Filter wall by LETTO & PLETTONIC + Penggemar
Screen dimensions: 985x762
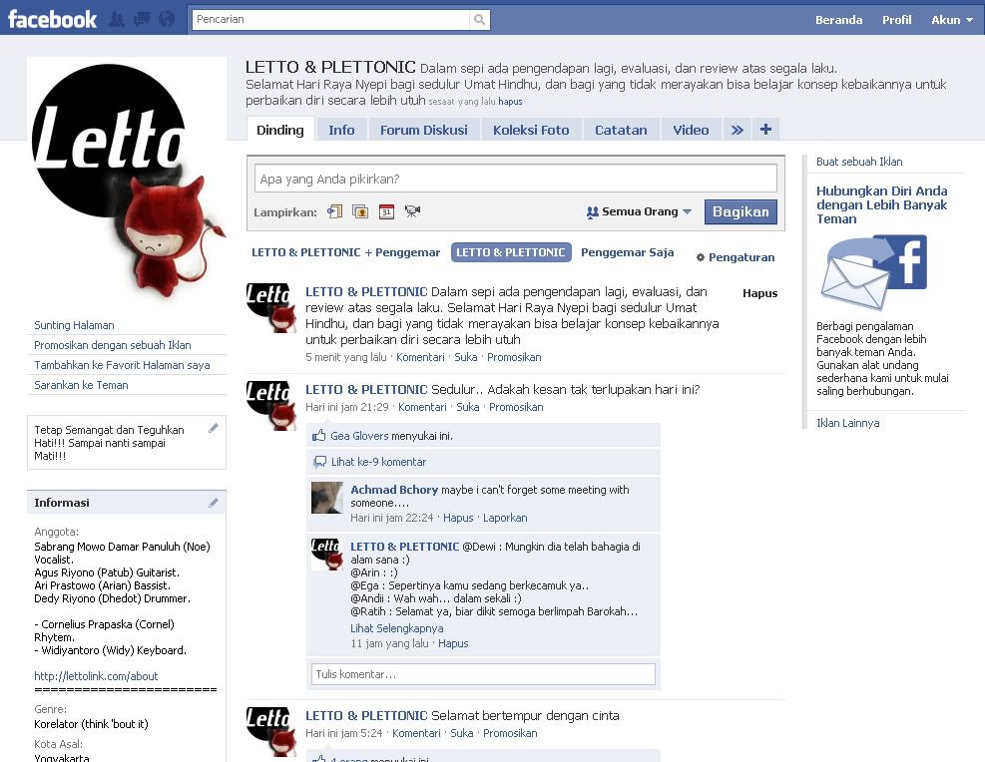[346, 252]
